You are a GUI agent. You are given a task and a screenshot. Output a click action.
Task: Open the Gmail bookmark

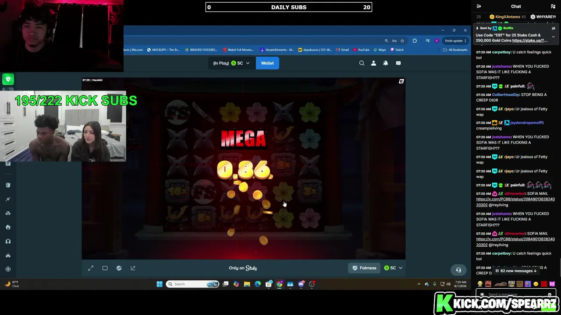point(342,50)
